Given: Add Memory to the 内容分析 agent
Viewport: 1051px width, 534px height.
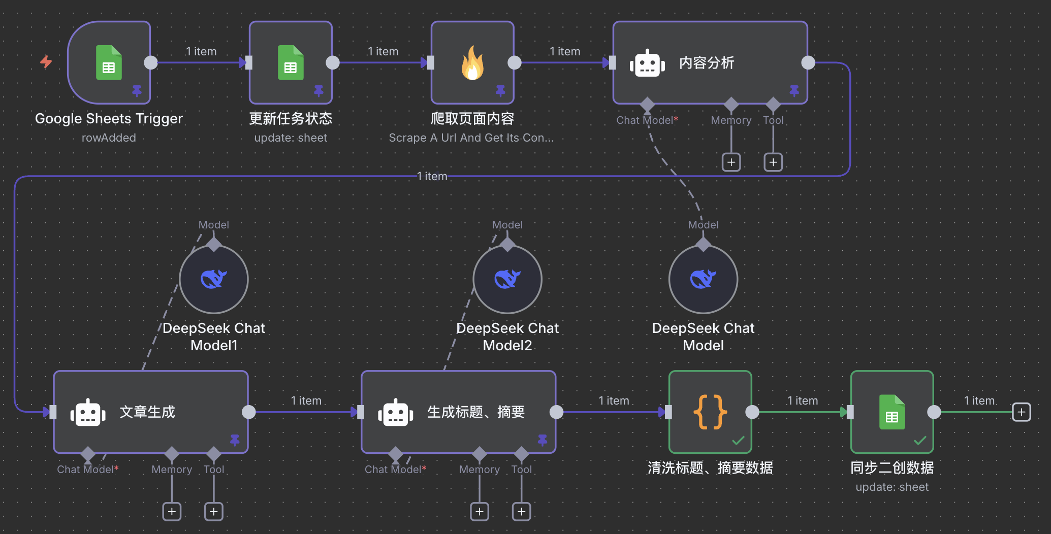Looking at the screenshot, I should pos(731,162).
